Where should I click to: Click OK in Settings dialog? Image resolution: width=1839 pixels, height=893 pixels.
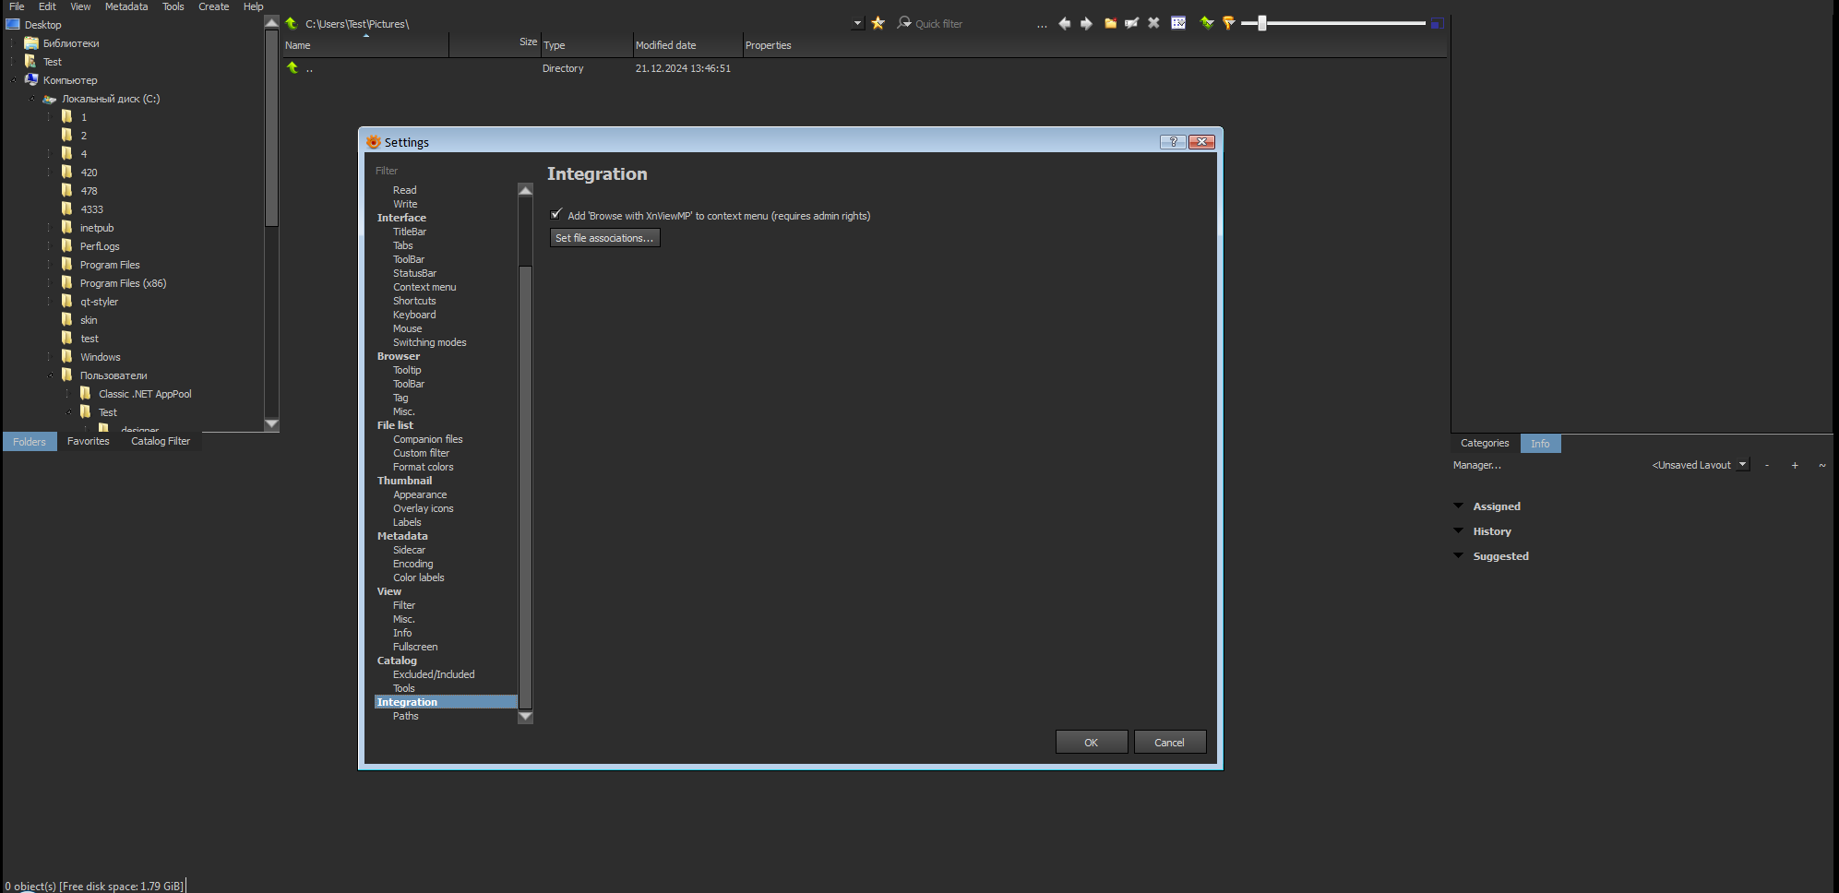click(1091, 743)
